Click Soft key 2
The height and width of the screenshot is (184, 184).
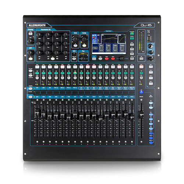click(151, 72)
